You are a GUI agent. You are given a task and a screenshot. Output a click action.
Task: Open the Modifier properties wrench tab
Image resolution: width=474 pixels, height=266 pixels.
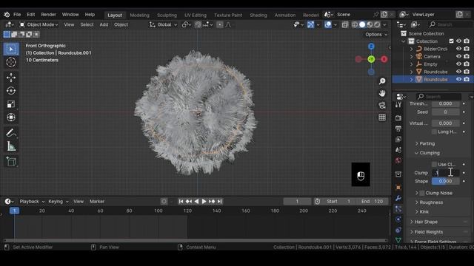[398, 199]
